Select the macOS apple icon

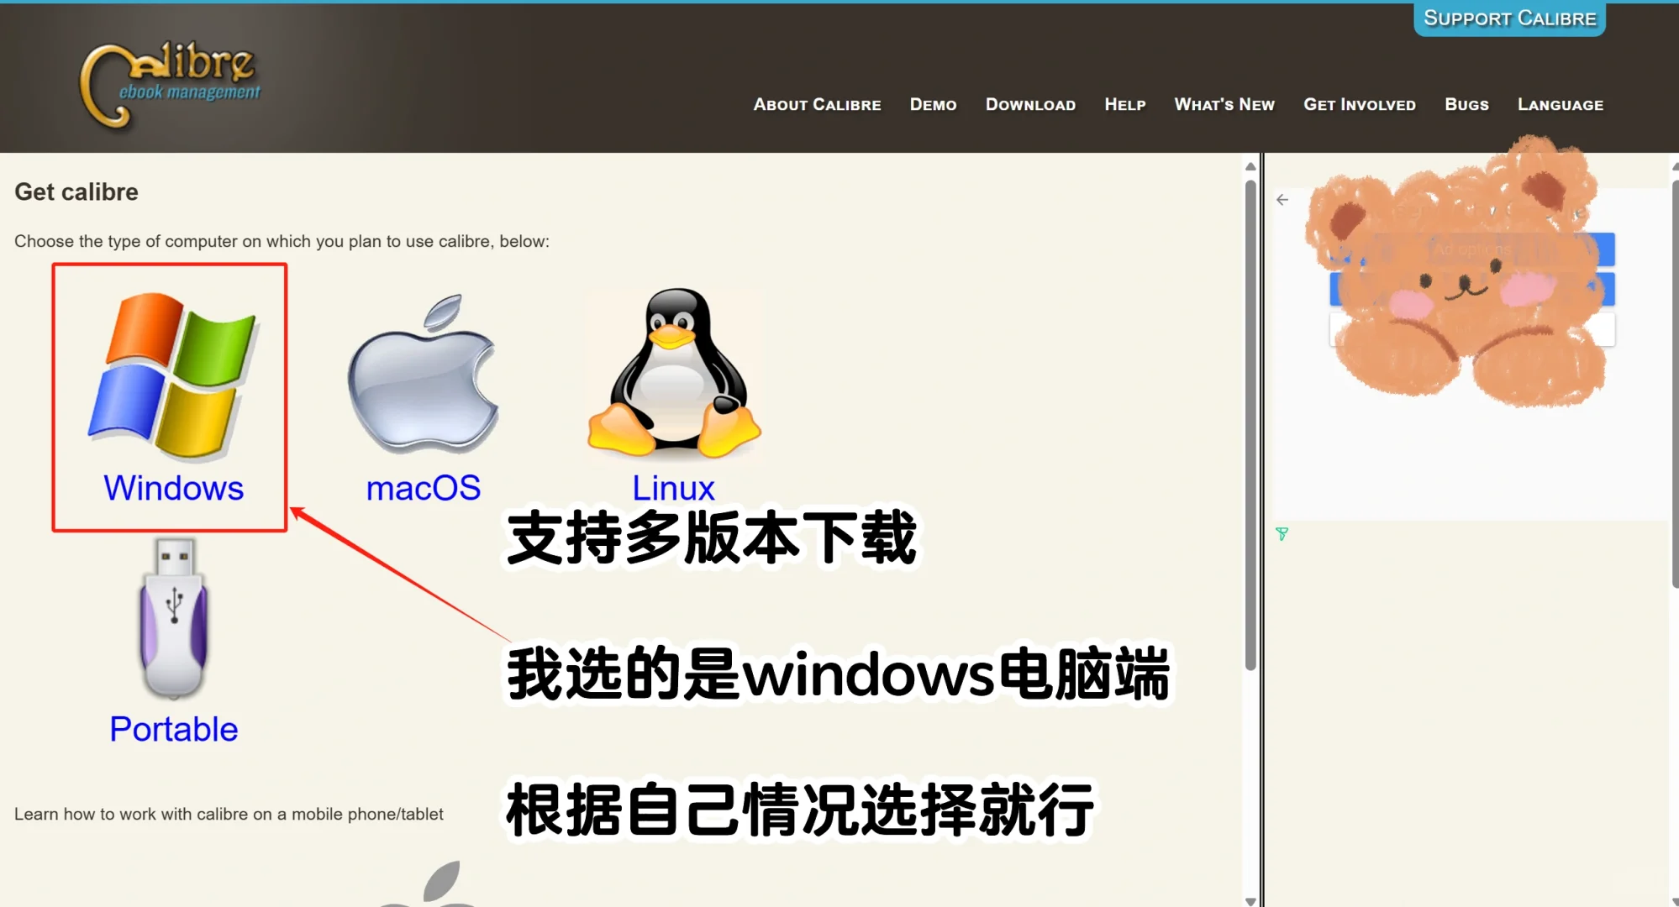coord(424,375)
